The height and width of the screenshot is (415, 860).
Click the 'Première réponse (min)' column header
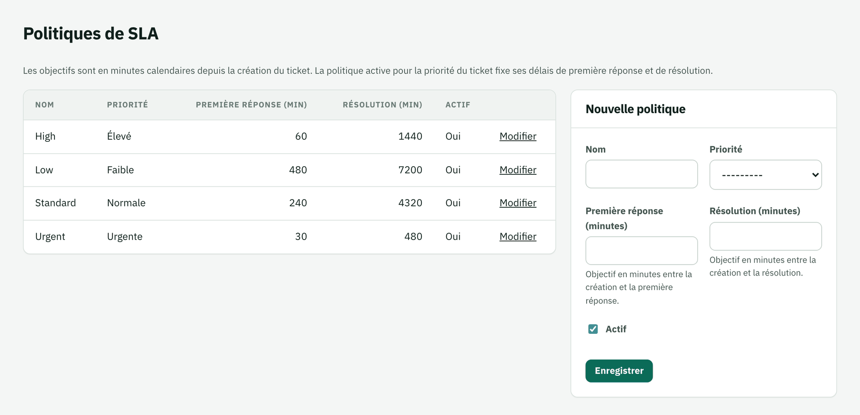(x=251, y=105)
